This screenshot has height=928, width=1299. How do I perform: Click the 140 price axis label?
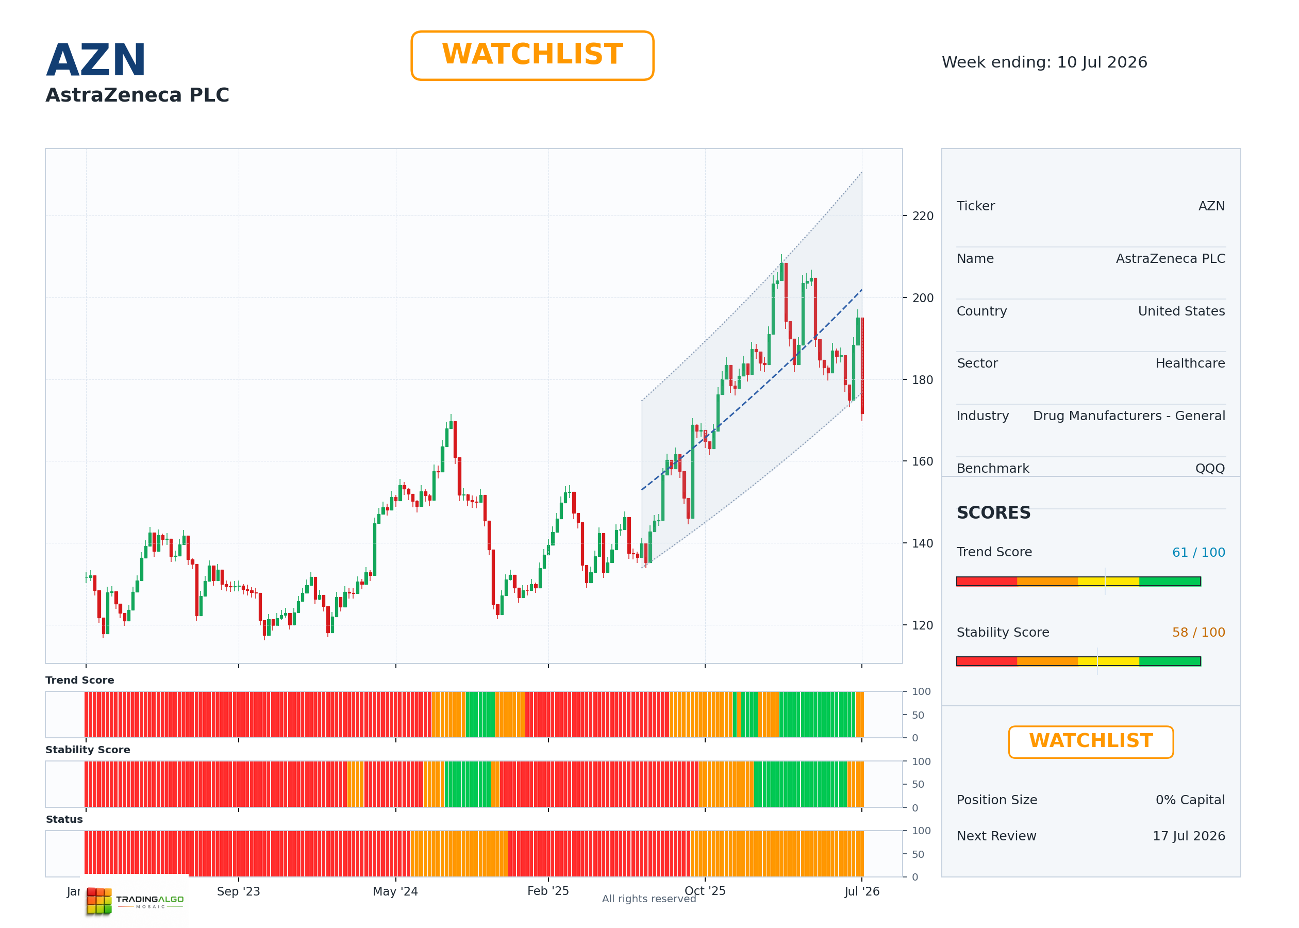coord(923,543)
